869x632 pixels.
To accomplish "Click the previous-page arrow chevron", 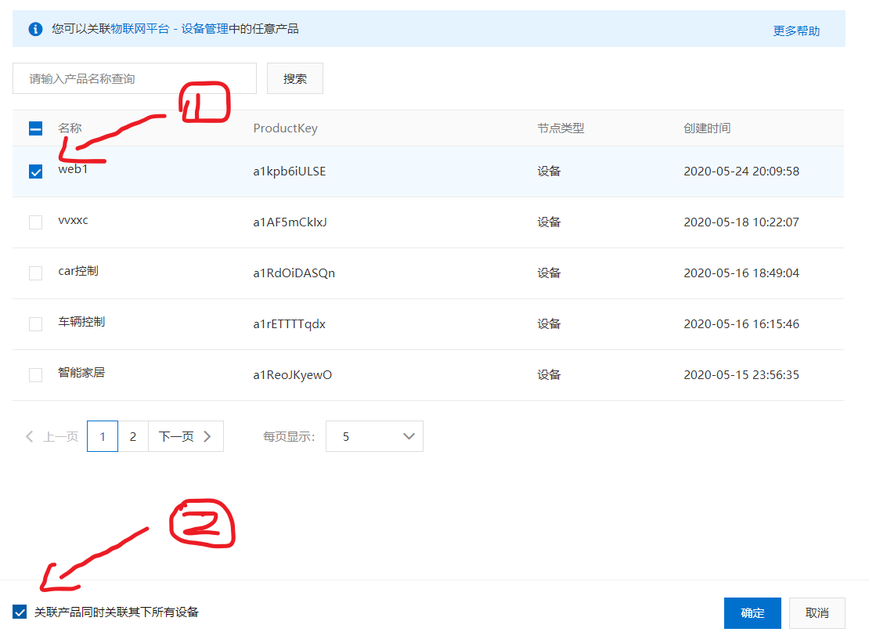I will pos(29,436).
